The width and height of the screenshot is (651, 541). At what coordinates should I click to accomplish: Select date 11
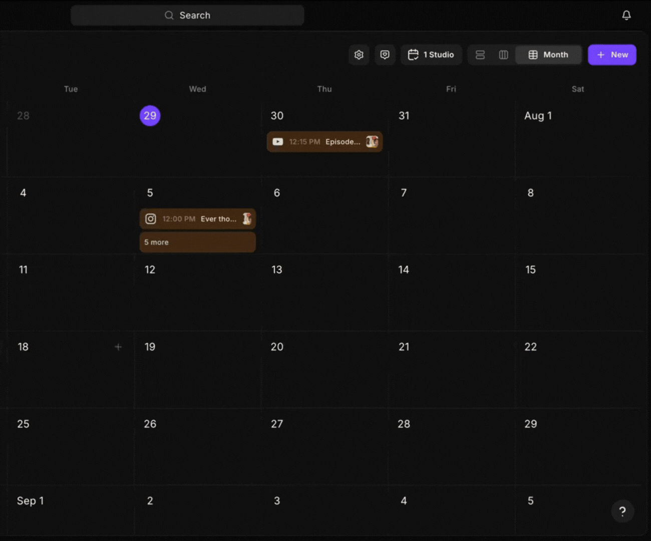(x=23, y=269)
